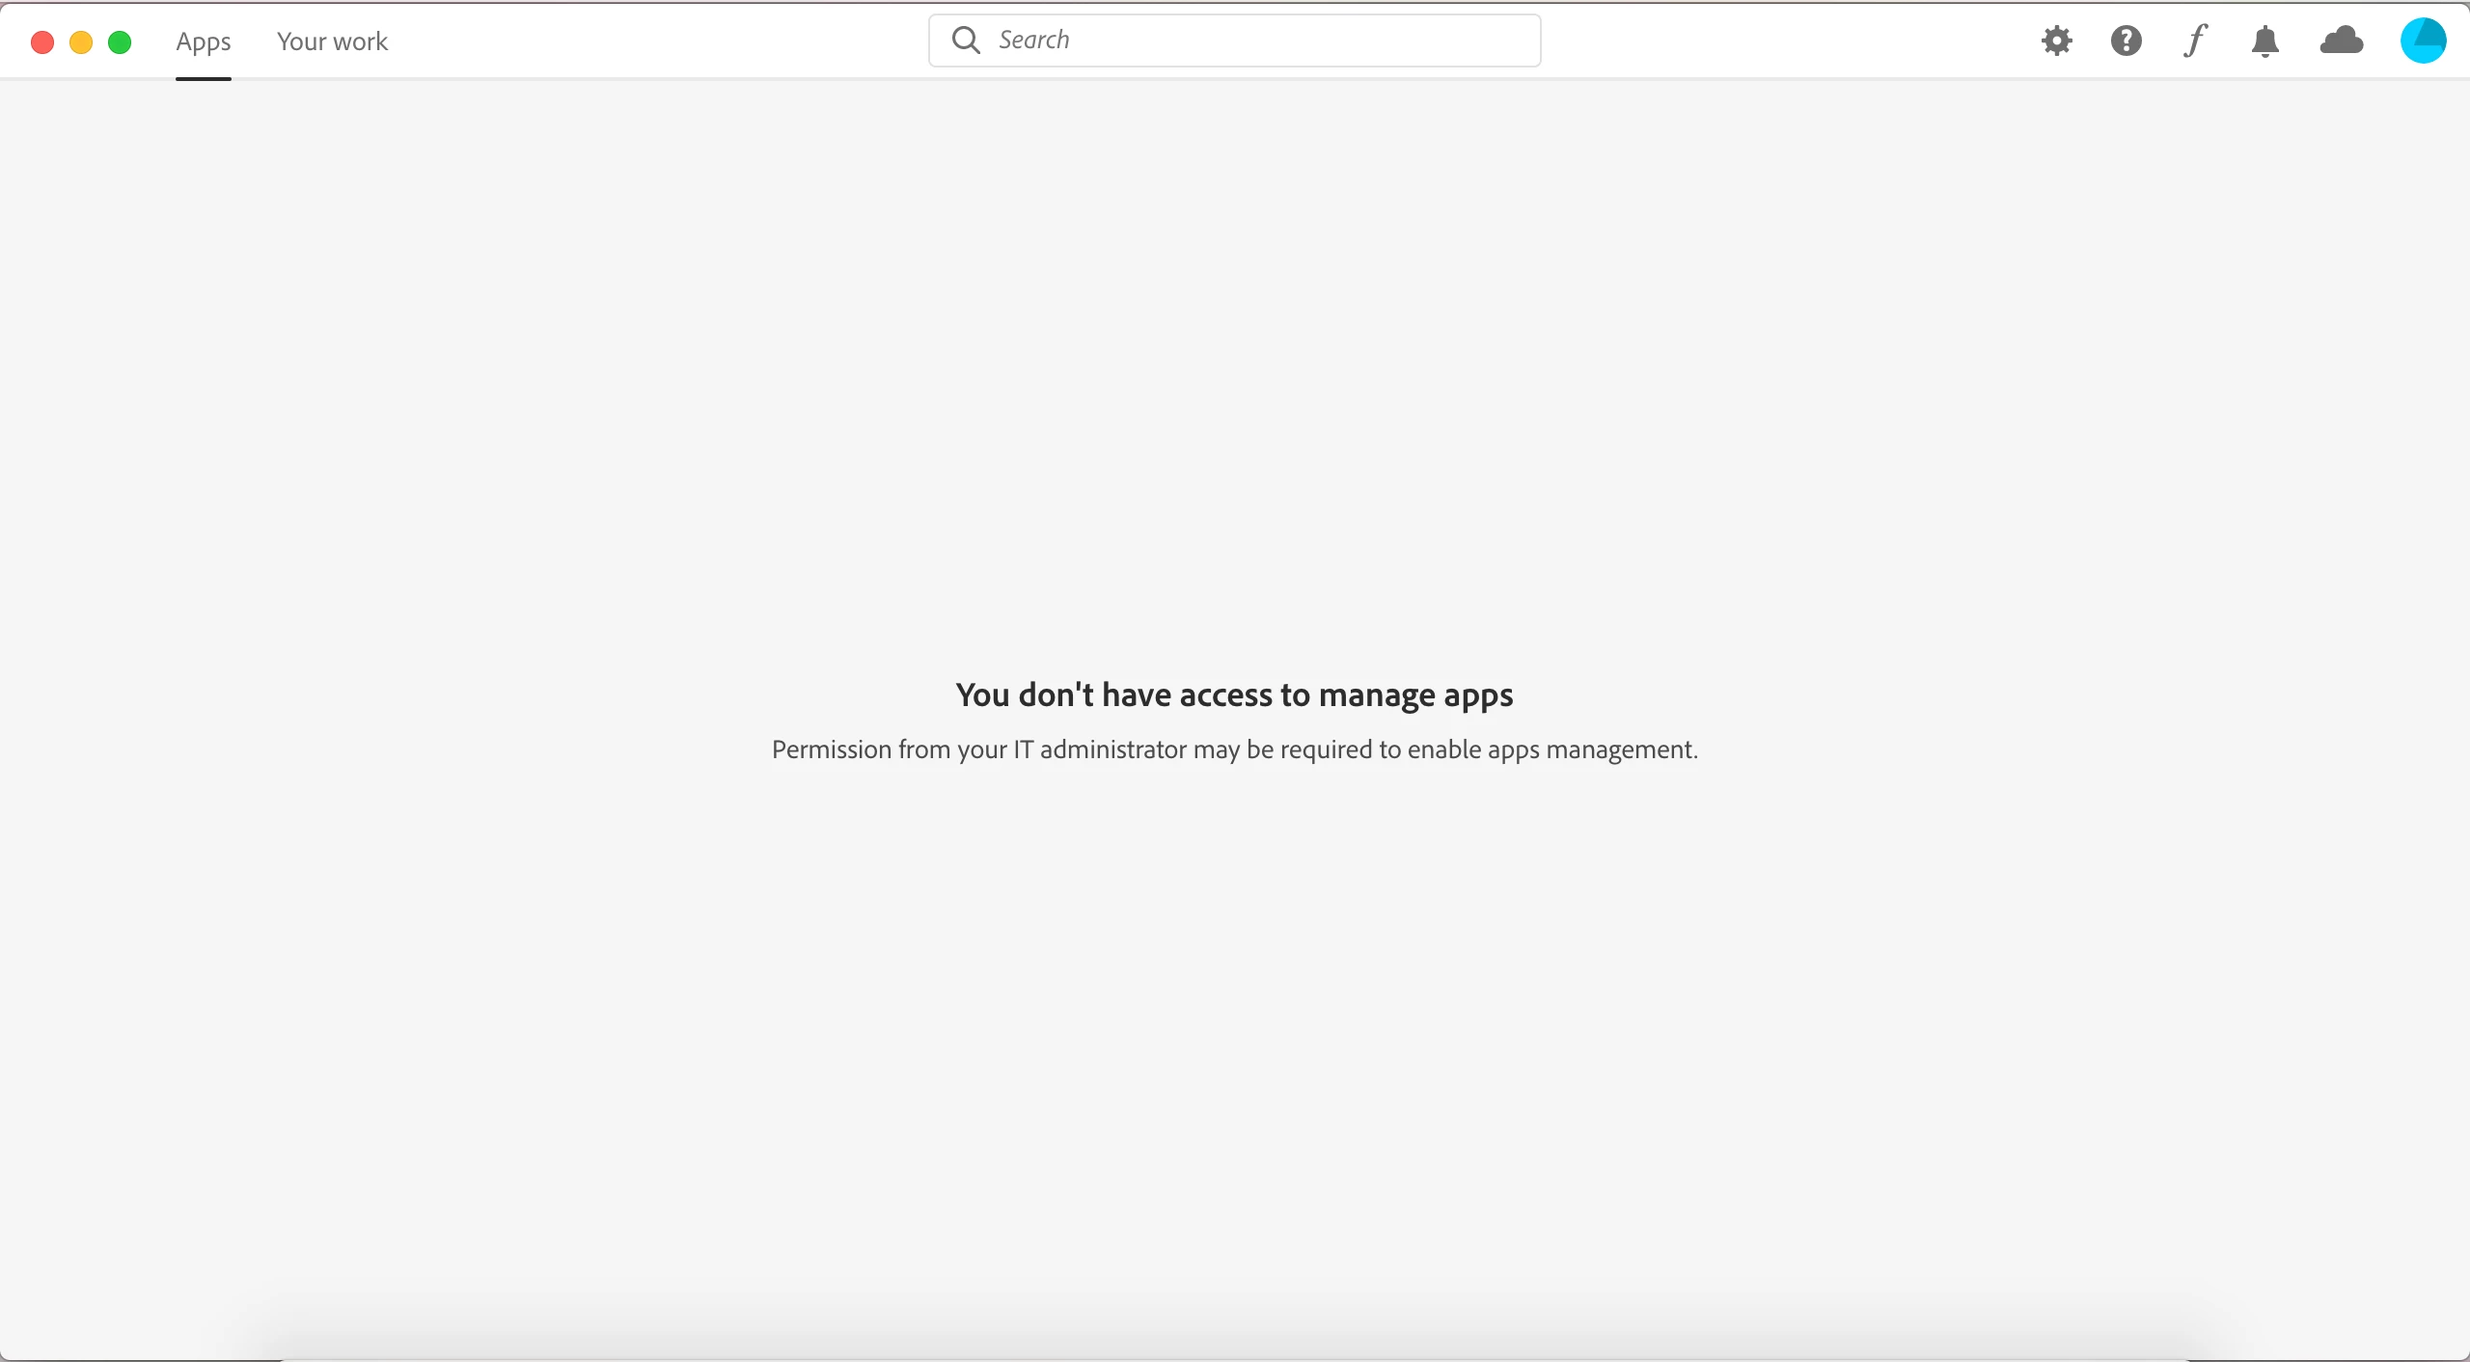Select the underlined Apps navigation item
The height and width of the screenshot is (1362, 2470).
(x=204, y=41)
